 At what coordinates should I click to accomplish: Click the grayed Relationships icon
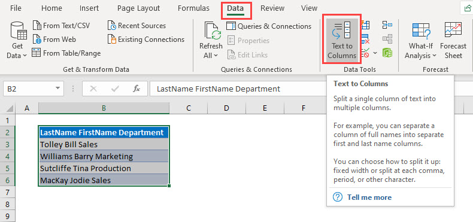click(387, 39)
